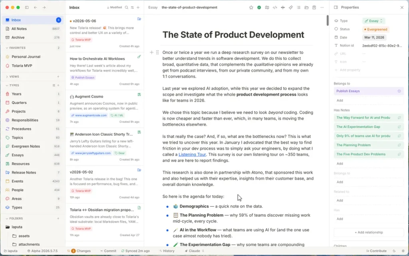Star the current essay as favorite
The image size is (409, 256).
pos(251,8)
